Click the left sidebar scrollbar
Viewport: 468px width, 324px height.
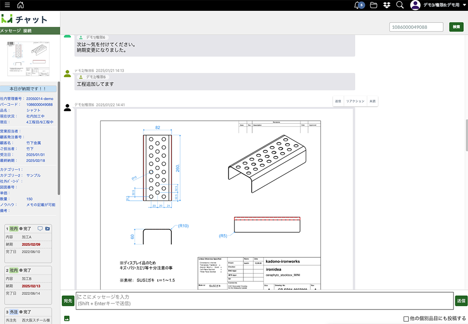tap(59, 138)
